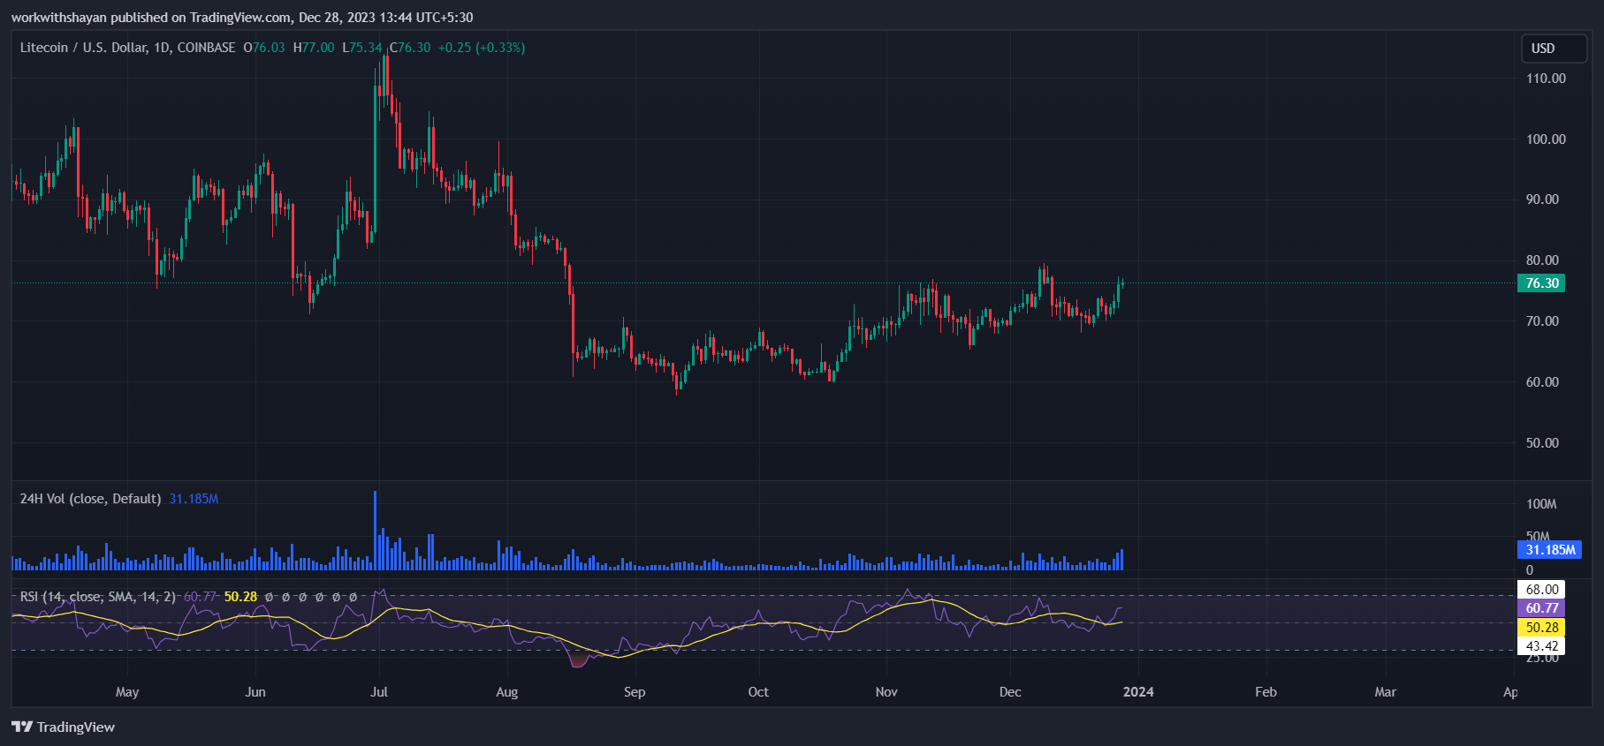Click the 60.77 RSI value label
The width and height of the screenshot is (1604, 746).
coord(1541,608)
